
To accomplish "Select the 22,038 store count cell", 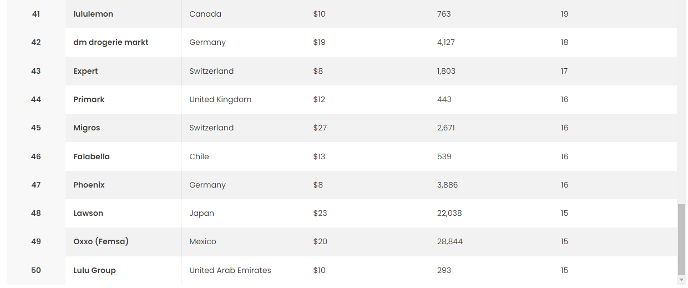I will click(449, 213).
